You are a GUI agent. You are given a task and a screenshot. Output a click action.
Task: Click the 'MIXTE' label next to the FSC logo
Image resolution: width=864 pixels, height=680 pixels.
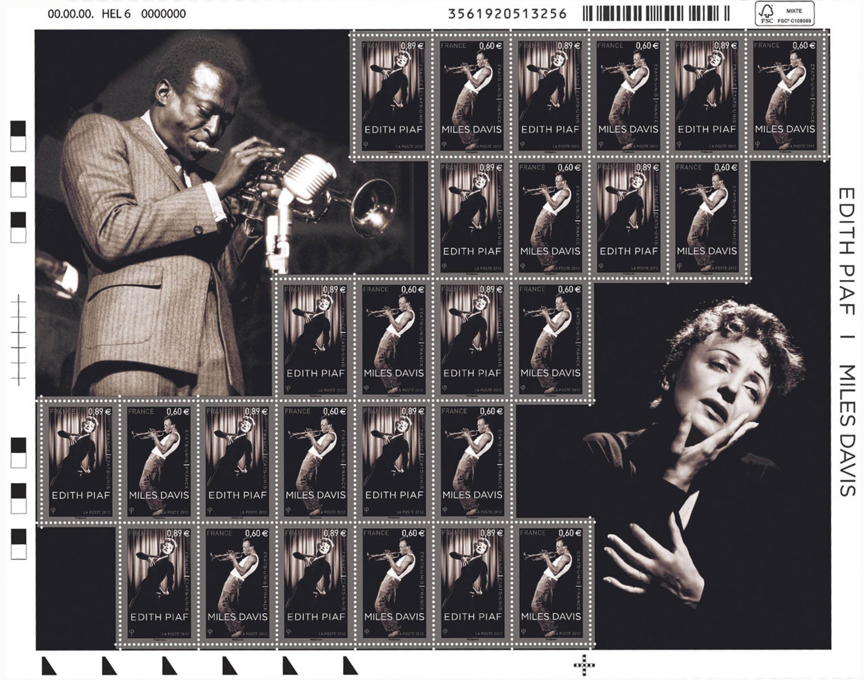pos(794,10)
